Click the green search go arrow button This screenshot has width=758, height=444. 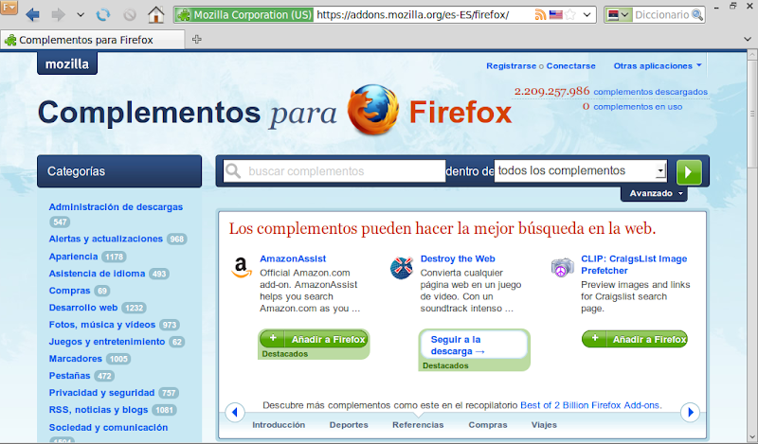pos(690,172)
